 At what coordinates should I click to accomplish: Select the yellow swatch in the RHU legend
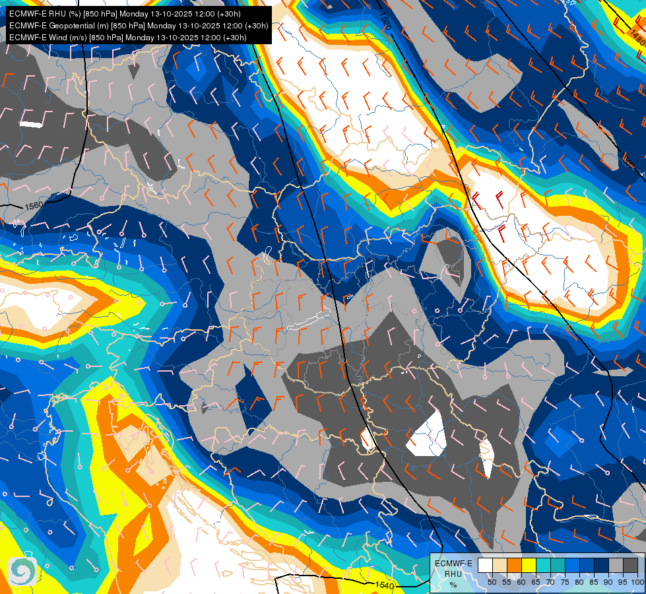pyautogui.click(x=529, y=565)
